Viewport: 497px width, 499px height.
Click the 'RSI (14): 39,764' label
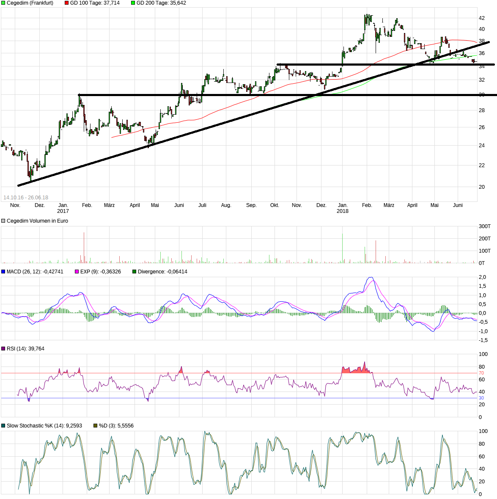[25, 349]
